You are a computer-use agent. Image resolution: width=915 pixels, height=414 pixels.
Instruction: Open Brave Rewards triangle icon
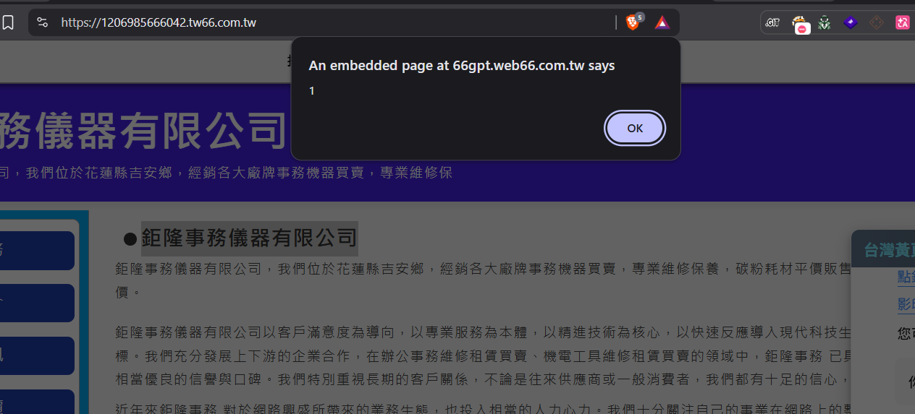pyautogui.click(x=662, y=22)
